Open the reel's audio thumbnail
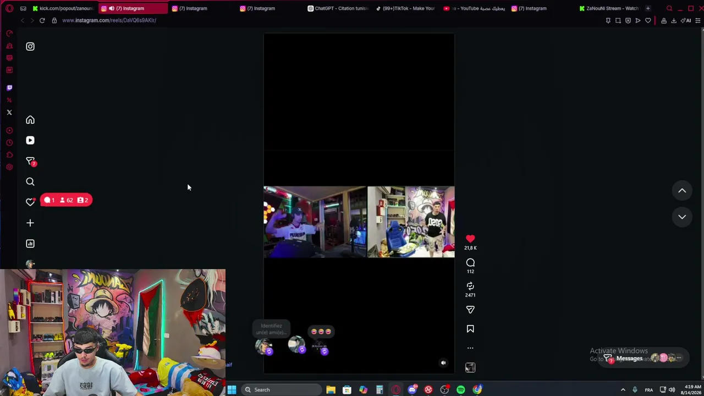Image resolution: width=704 pixels, height=396 pixels. point(470,367)
